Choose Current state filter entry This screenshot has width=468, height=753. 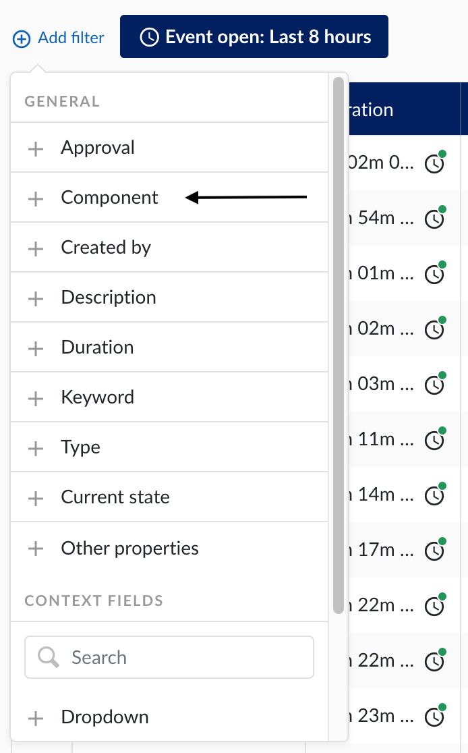pyautogui.click(x=115, y=497)
